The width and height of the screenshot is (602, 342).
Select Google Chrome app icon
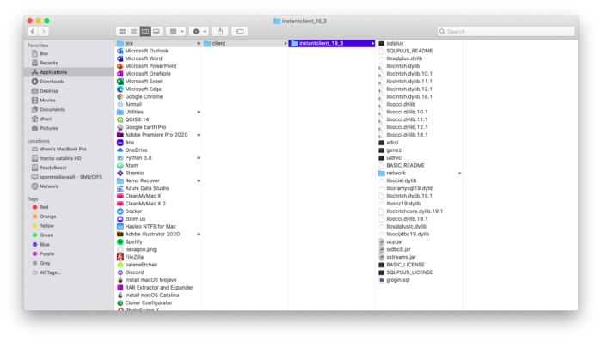tap(120, 96)
